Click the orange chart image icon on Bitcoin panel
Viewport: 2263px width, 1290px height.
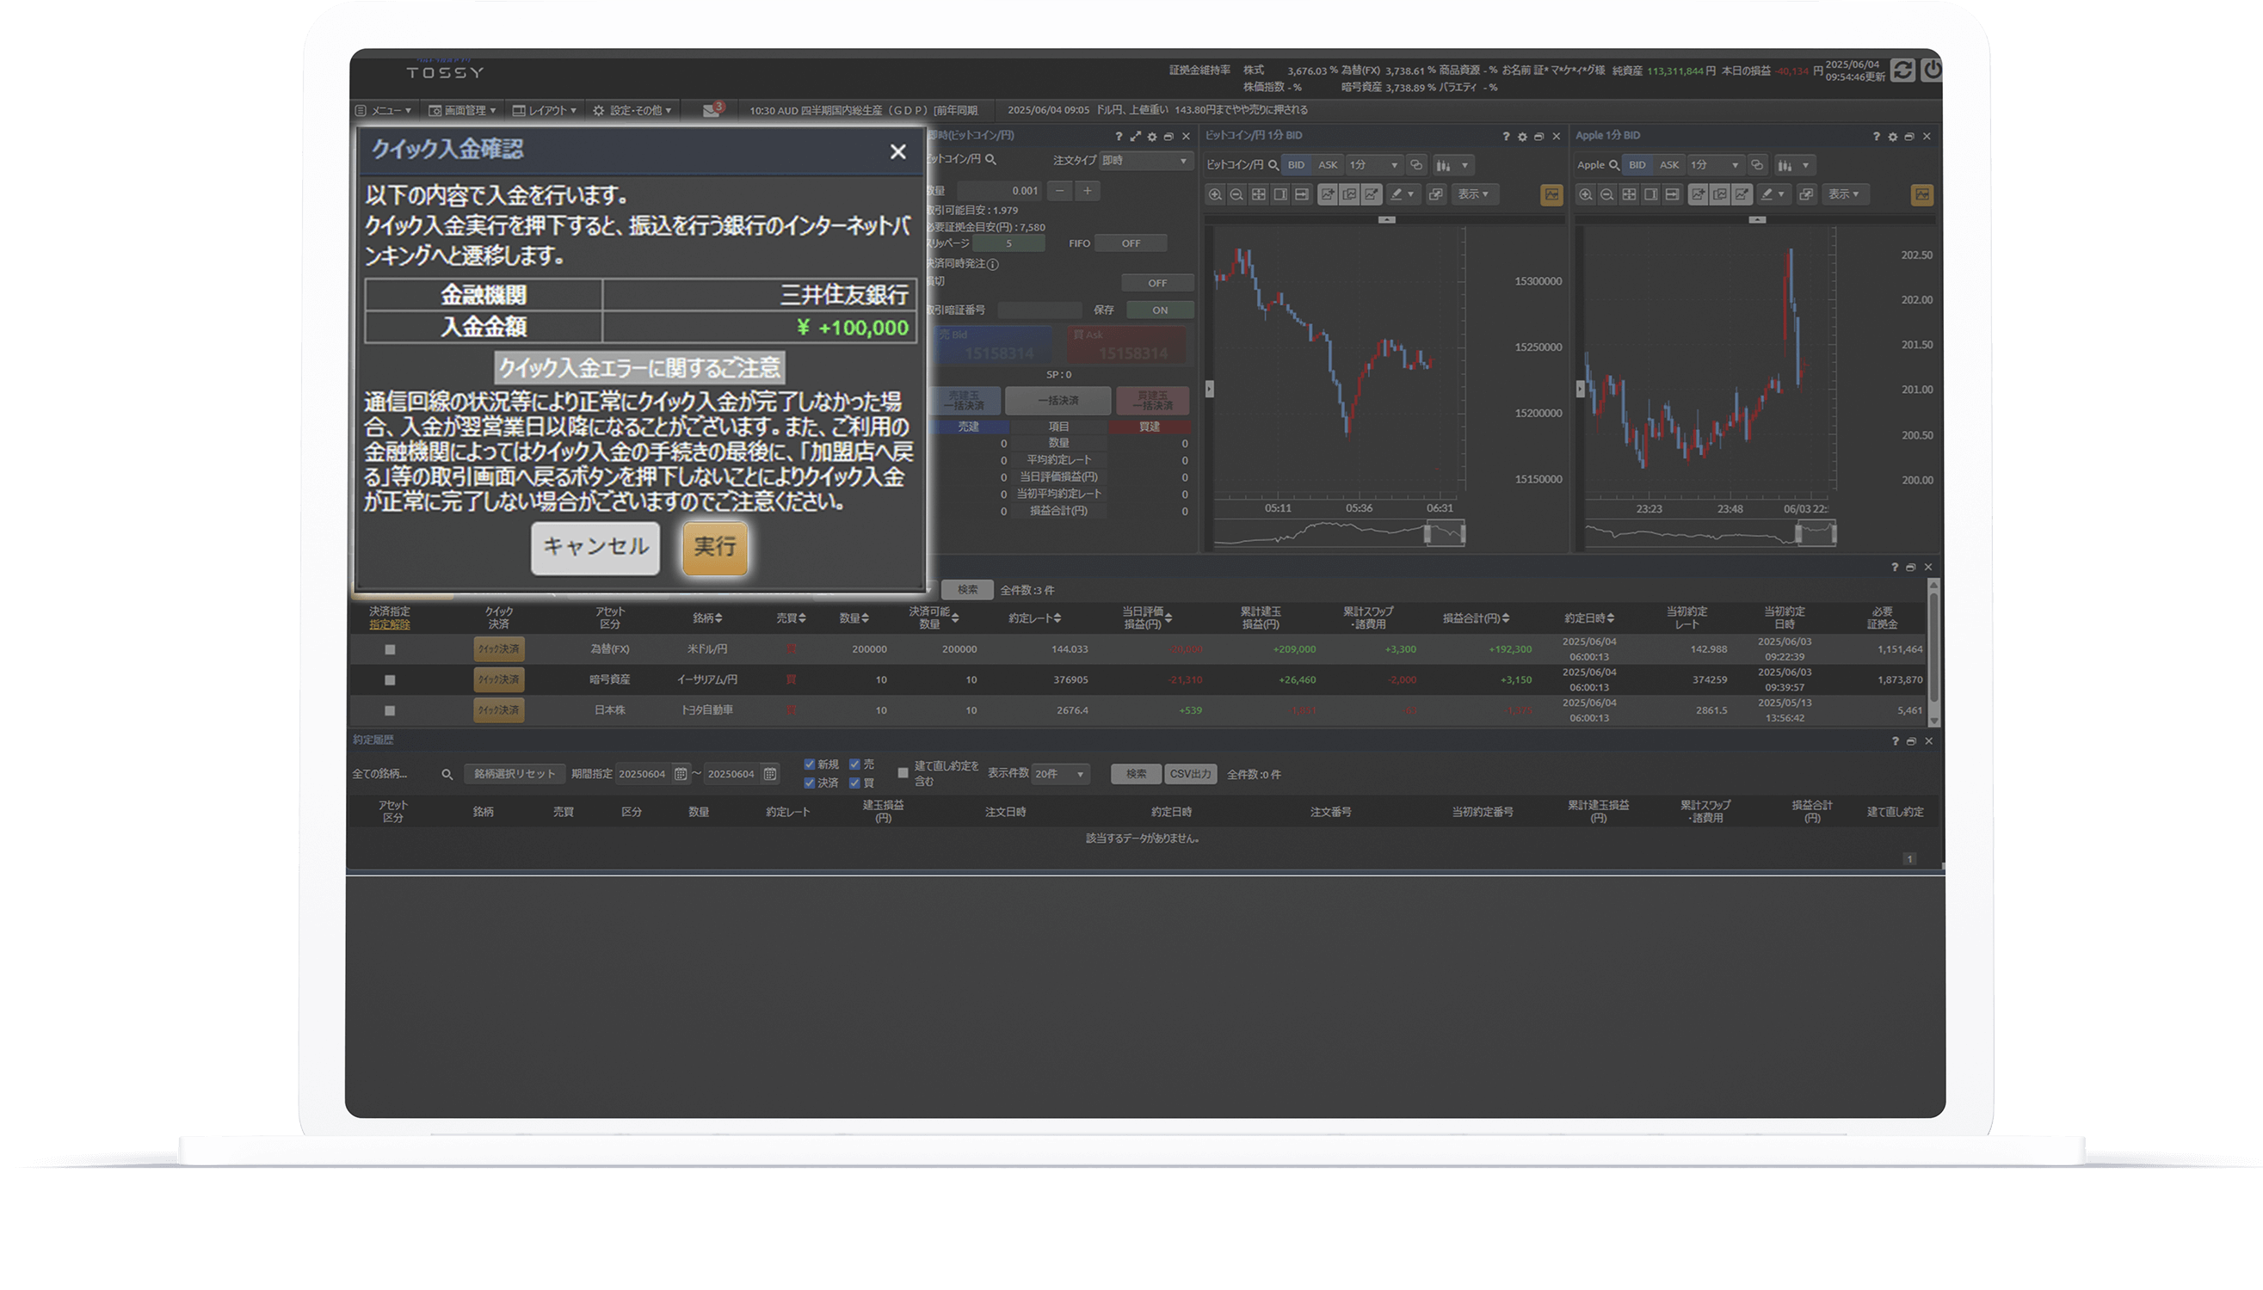1551,195
